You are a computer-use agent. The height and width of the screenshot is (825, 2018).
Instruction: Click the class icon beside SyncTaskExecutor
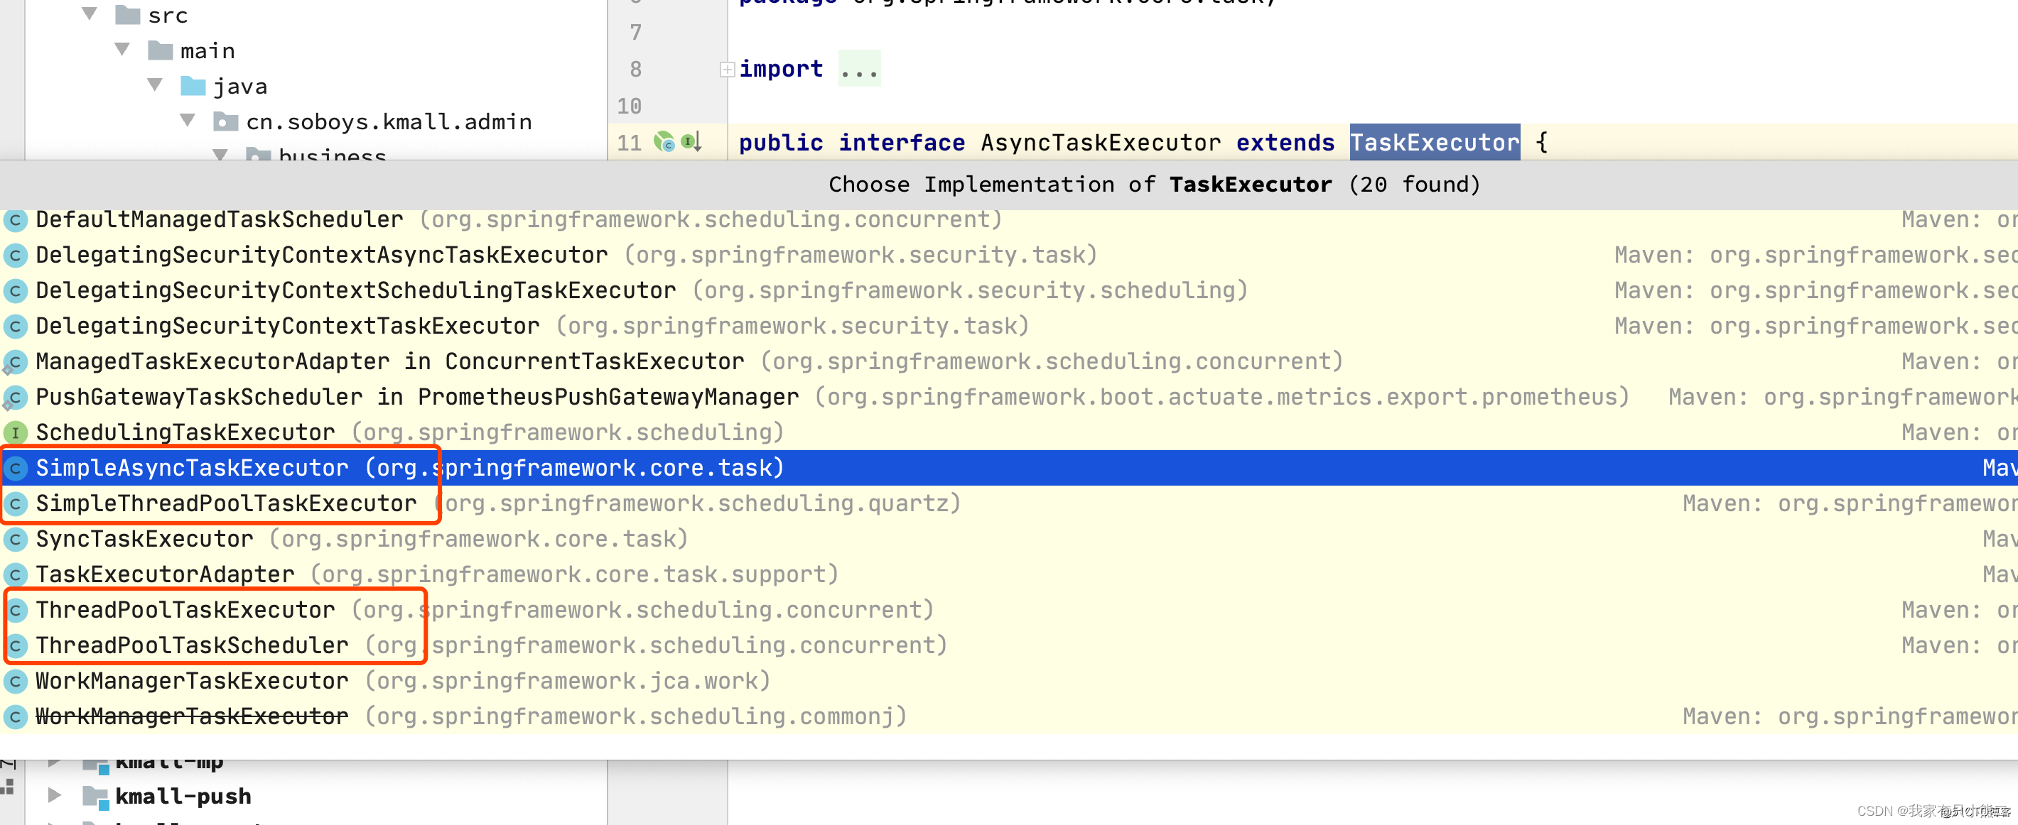coord(15,538)
